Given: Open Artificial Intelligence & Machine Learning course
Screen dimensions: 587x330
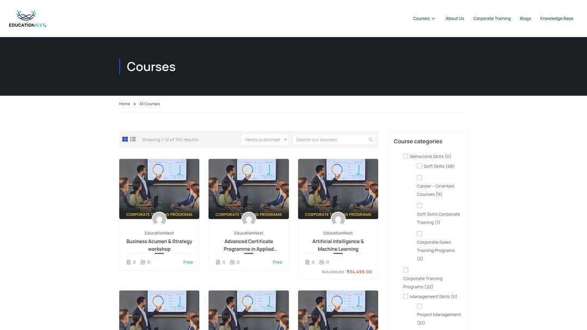Looking at the screenshot, I should pos(338,245).
